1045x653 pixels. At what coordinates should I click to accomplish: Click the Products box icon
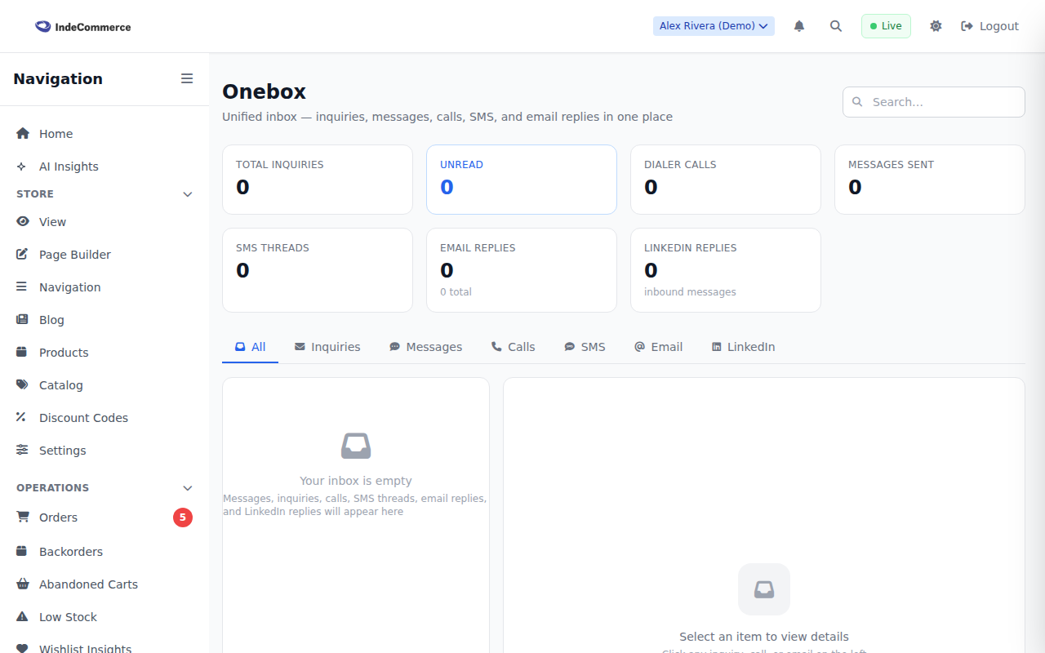point(22,352)
